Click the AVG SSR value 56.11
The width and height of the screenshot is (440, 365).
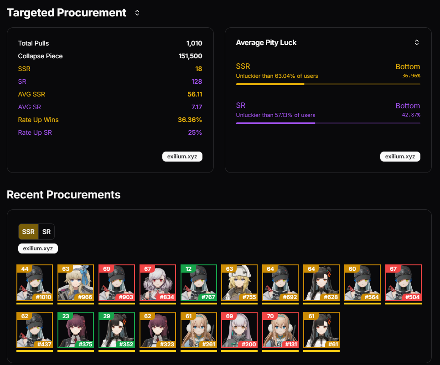point(195,94)
